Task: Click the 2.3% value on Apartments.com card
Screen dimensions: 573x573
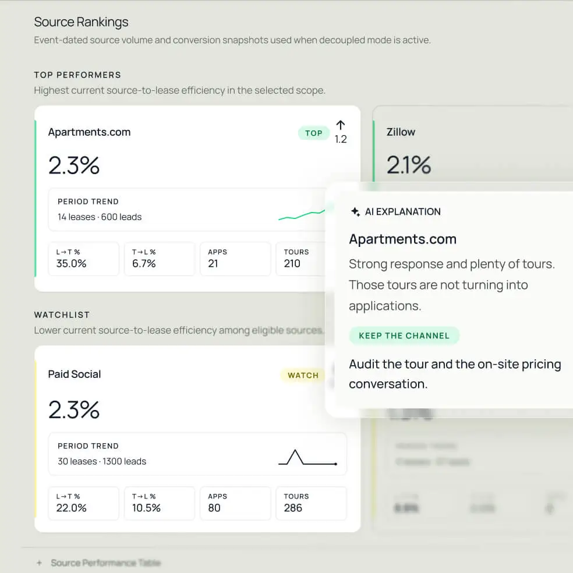Action: 74,165
